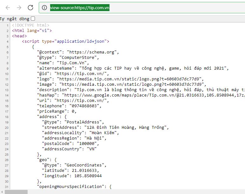
Task: Click line number 18 beside address
Action: coord(7,117)
